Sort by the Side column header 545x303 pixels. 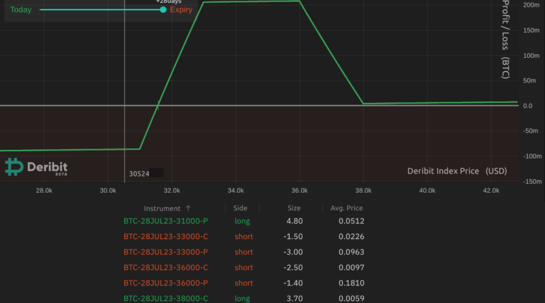pos(240,208)
